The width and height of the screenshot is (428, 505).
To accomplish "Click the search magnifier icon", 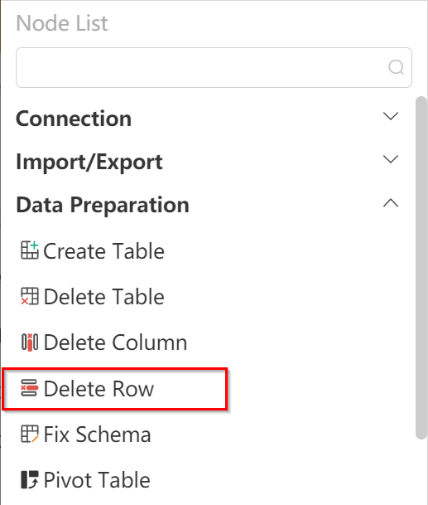I will 396,67.
